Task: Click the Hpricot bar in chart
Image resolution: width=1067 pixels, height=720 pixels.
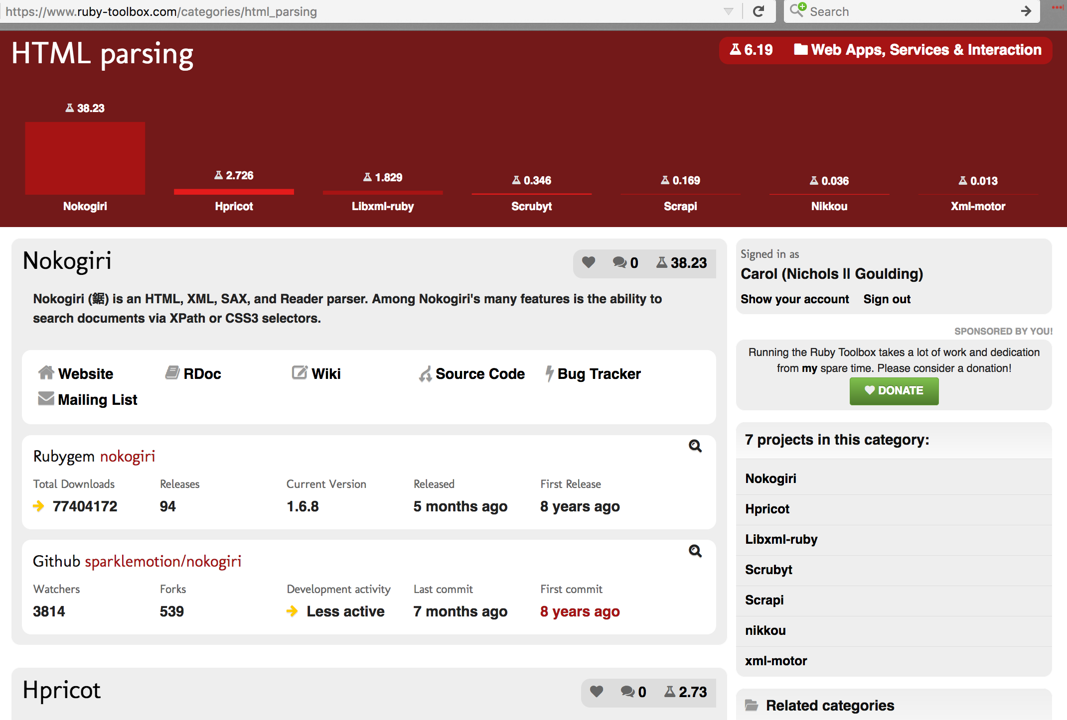Action: [x=234, y=192]
